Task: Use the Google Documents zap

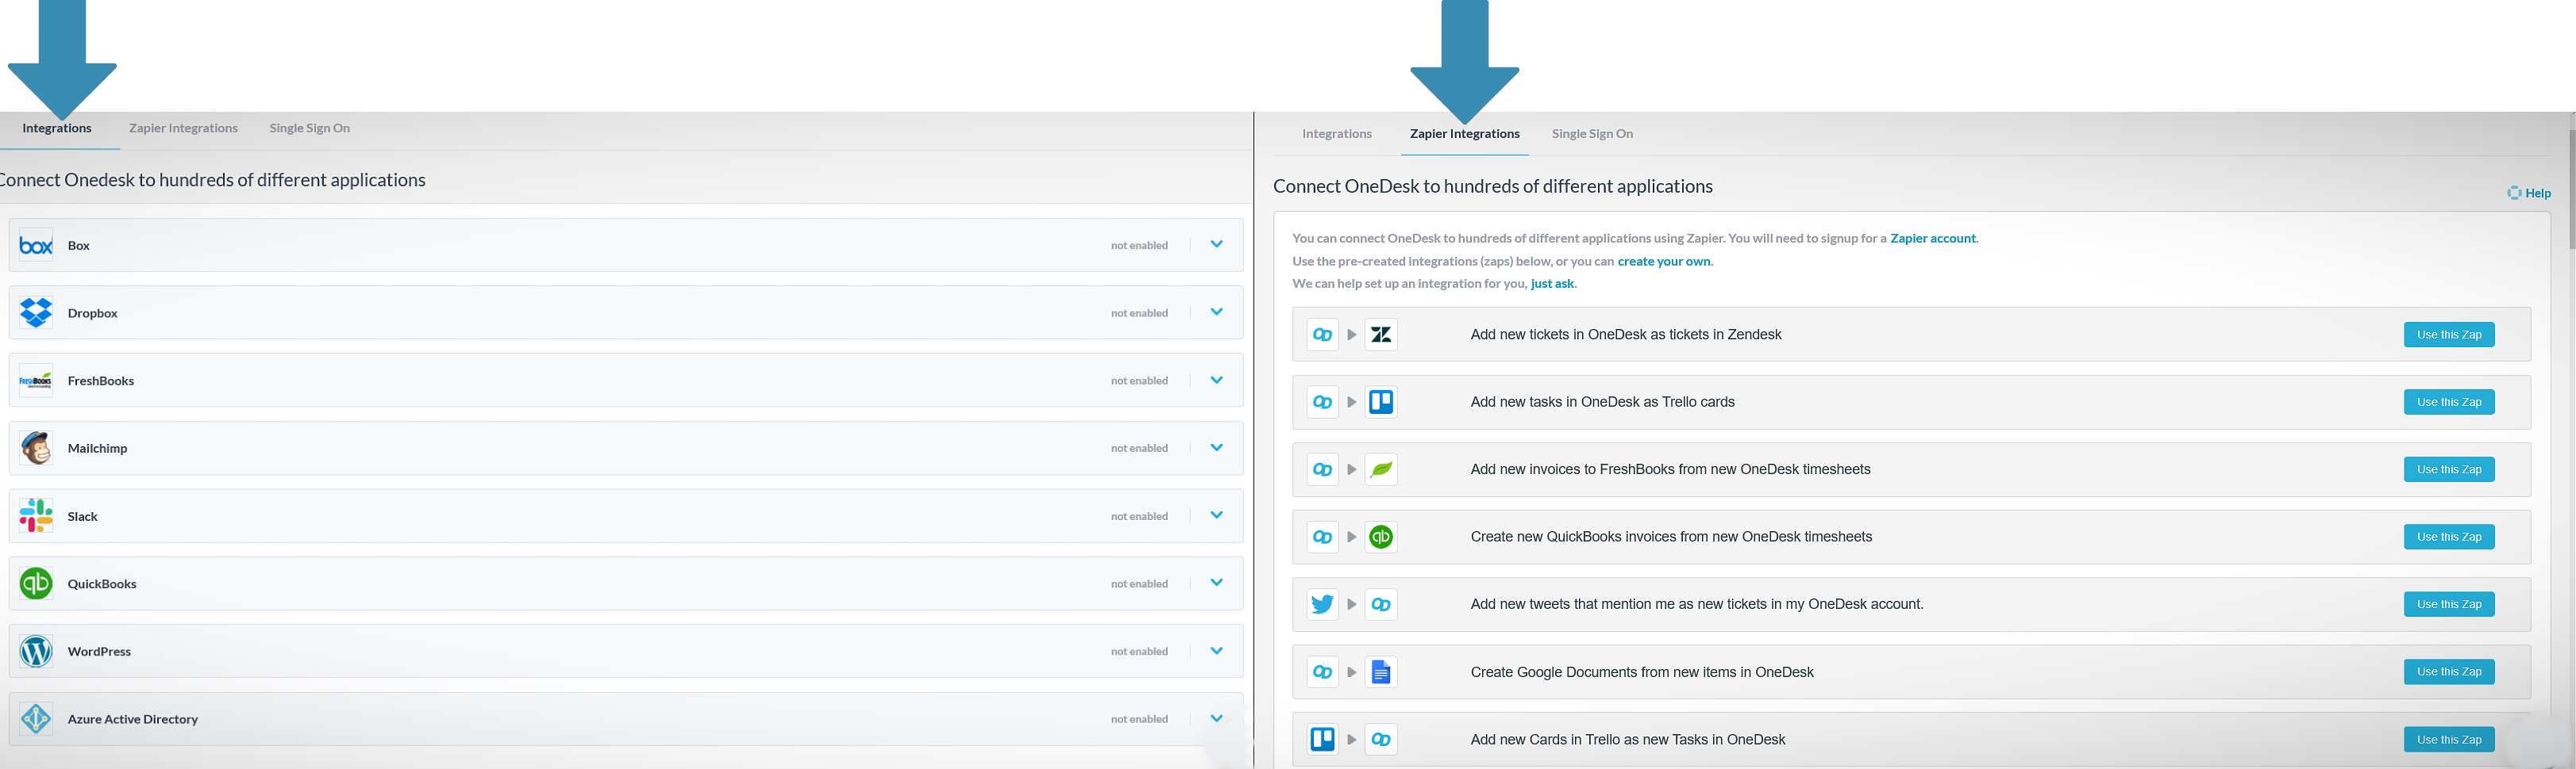Action: 2448,672
